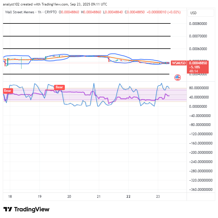Click the 48:14 countdown timer
The height and width of the screenshot is (218, 218).
(193, 71)
